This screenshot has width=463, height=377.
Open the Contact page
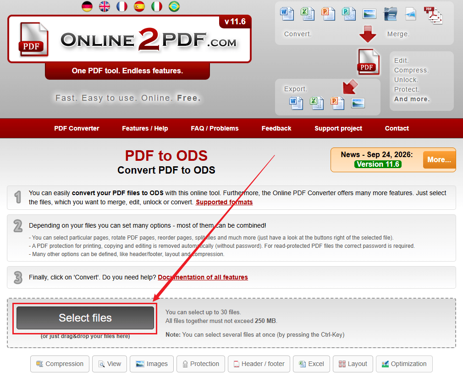397,128
